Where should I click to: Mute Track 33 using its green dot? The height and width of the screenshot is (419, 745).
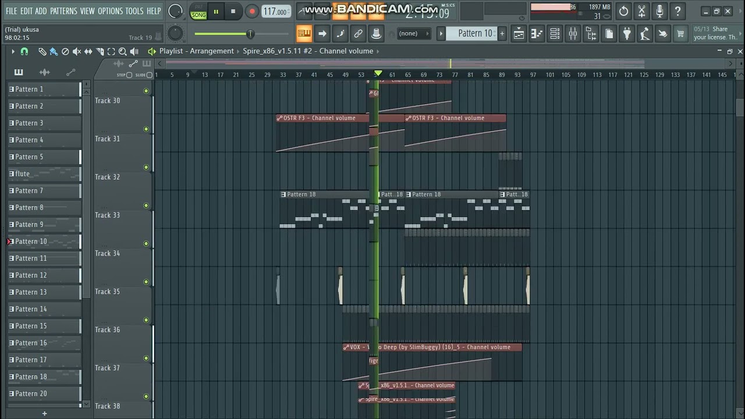coord(146,205)
